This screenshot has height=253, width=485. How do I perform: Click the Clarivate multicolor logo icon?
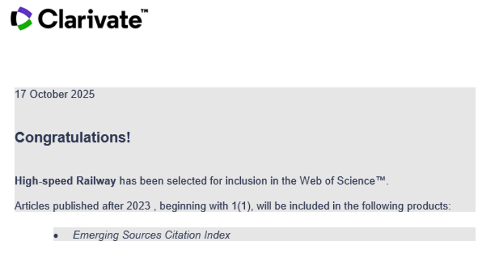point(21,18)
